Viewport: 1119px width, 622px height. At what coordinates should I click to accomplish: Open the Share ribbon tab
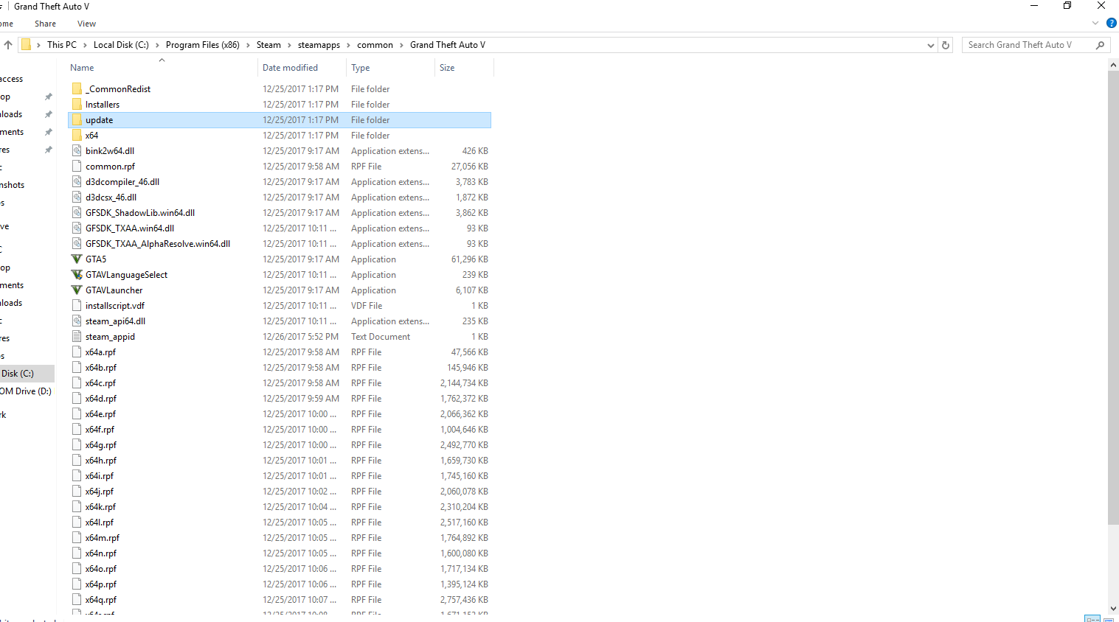pos(45,24)
